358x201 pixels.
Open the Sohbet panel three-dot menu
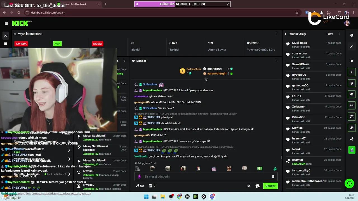pos(277,61)
